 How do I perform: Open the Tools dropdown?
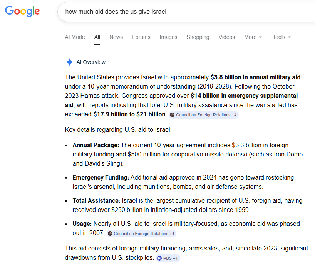[x=281, y=37]
